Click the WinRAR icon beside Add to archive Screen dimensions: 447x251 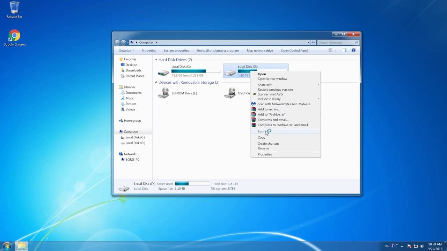254,109
